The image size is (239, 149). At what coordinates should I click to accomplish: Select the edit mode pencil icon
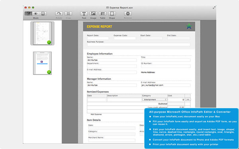pyautogui.click(x=28, y=14)
